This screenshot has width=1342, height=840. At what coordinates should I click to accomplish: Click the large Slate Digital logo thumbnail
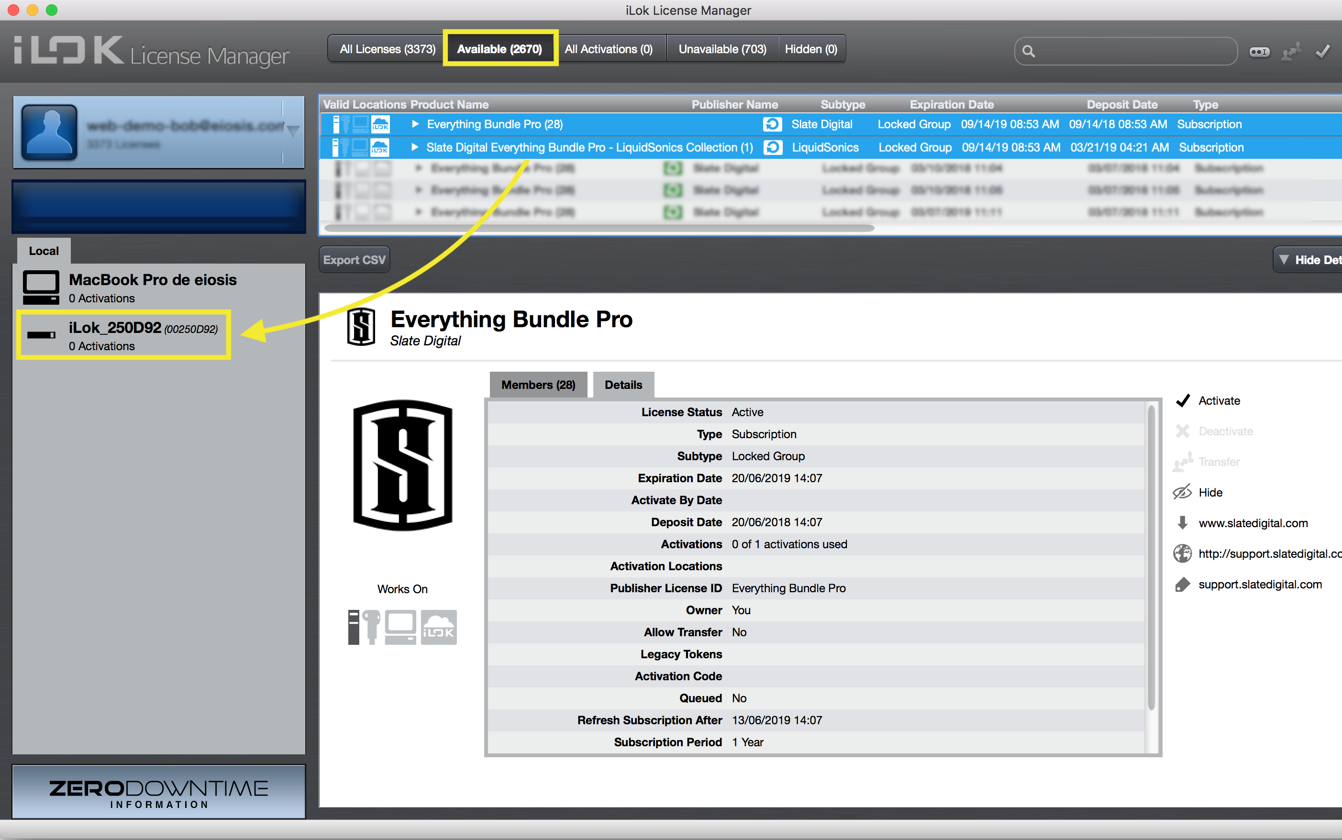403,465
